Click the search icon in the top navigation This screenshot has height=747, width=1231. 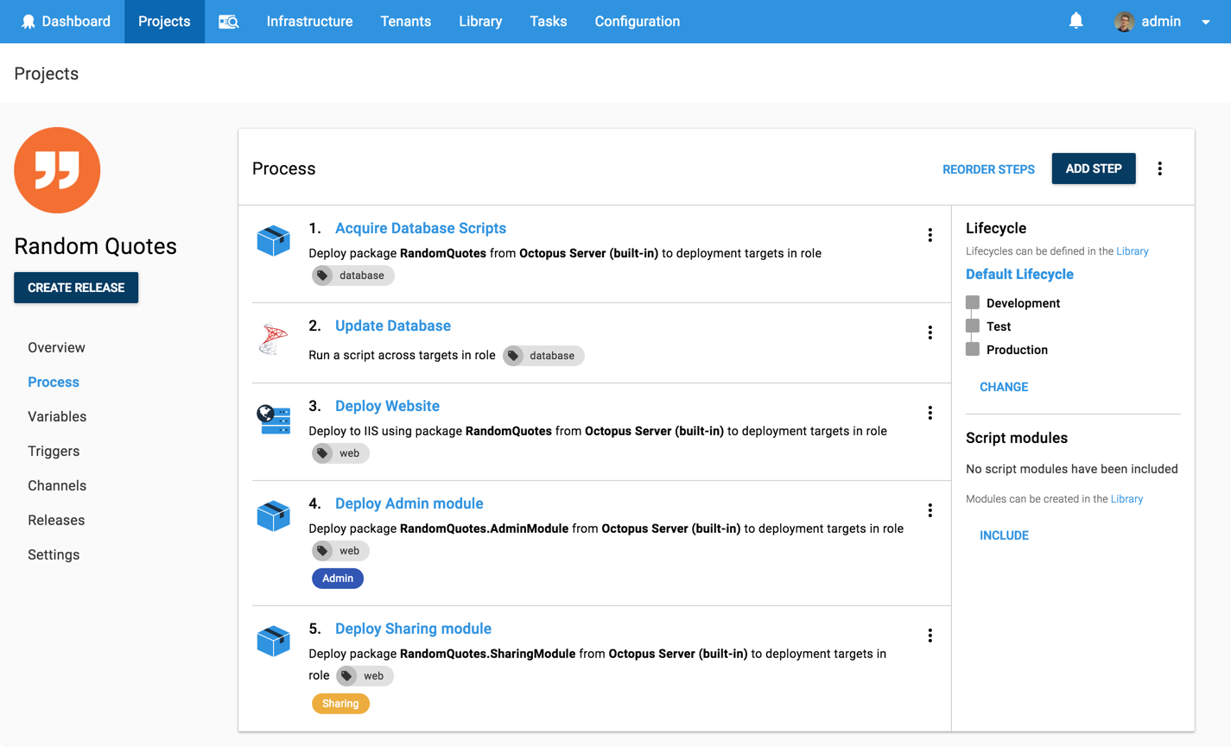click(x=228, y=21)
